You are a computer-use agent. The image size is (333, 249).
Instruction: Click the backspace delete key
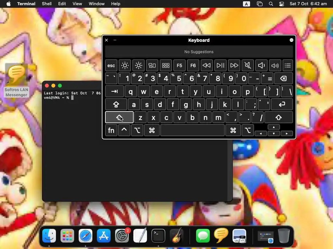[284, 78]
